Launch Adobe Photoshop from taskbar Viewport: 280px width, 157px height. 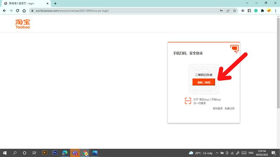pos(55,153)
